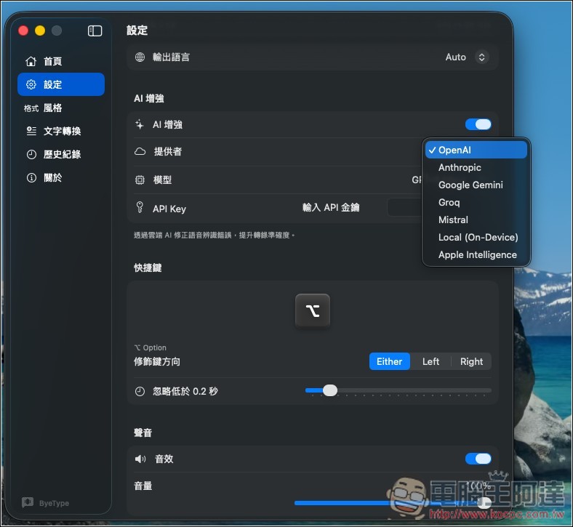Open the 風格 style section
The width and height of the screenshot is (573, 527).
click(x=61, y=108)
